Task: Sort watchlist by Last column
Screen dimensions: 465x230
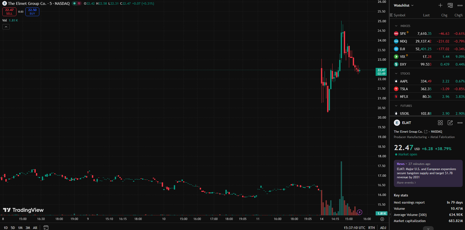Action: [426, 15]
